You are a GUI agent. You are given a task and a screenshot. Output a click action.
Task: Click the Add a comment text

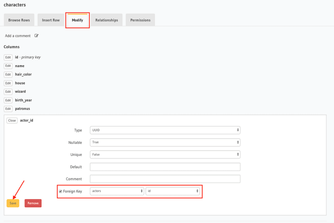point(18,36)
